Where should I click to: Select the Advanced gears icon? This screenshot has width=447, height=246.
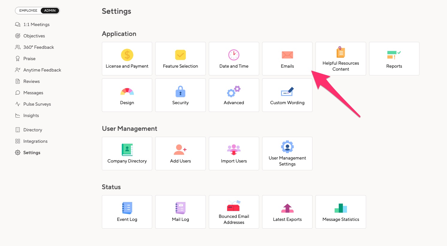point(234,92)
